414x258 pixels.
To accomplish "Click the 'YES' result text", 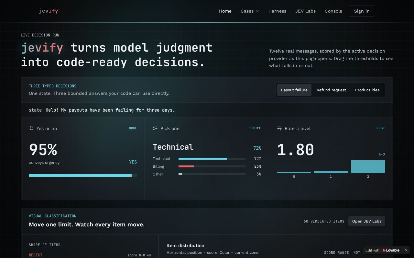I will [133, 162].
